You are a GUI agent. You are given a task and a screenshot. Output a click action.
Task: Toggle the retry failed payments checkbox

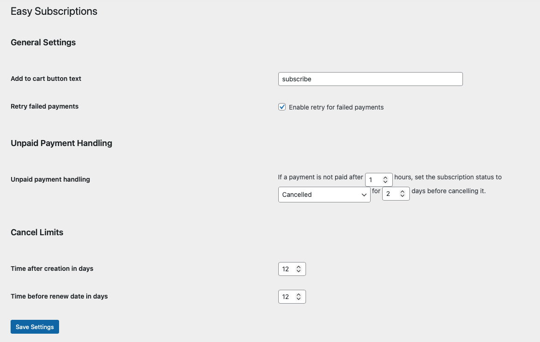[282, 107]
